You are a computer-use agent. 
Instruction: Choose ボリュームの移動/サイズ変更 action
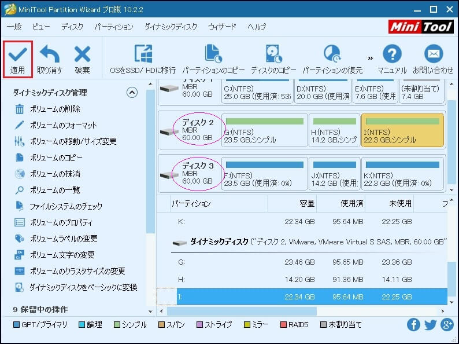pyautogui.click(x=65, y=141)
